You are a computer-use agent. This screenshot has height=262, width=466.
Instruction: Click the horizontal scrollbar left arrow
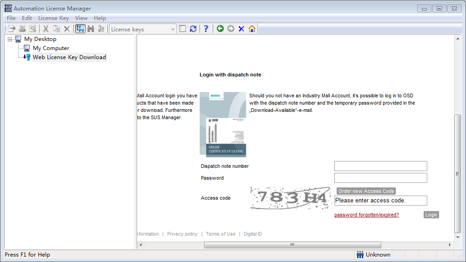[141, 245]
